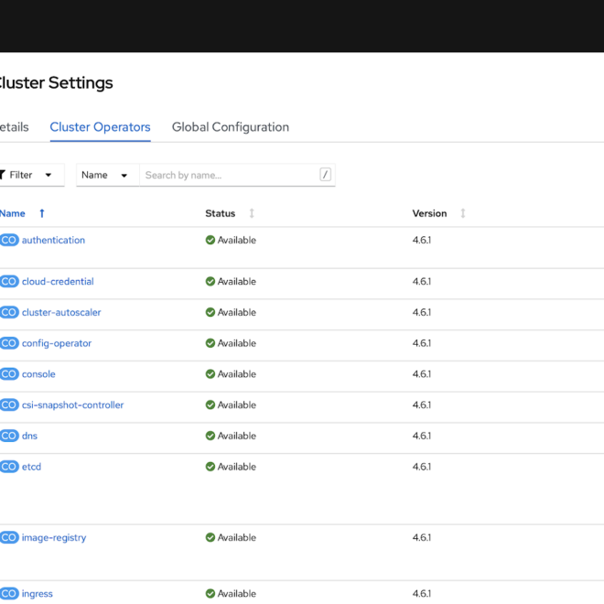
Task: Click the Available status text for etcd
Action: (237, 467)
